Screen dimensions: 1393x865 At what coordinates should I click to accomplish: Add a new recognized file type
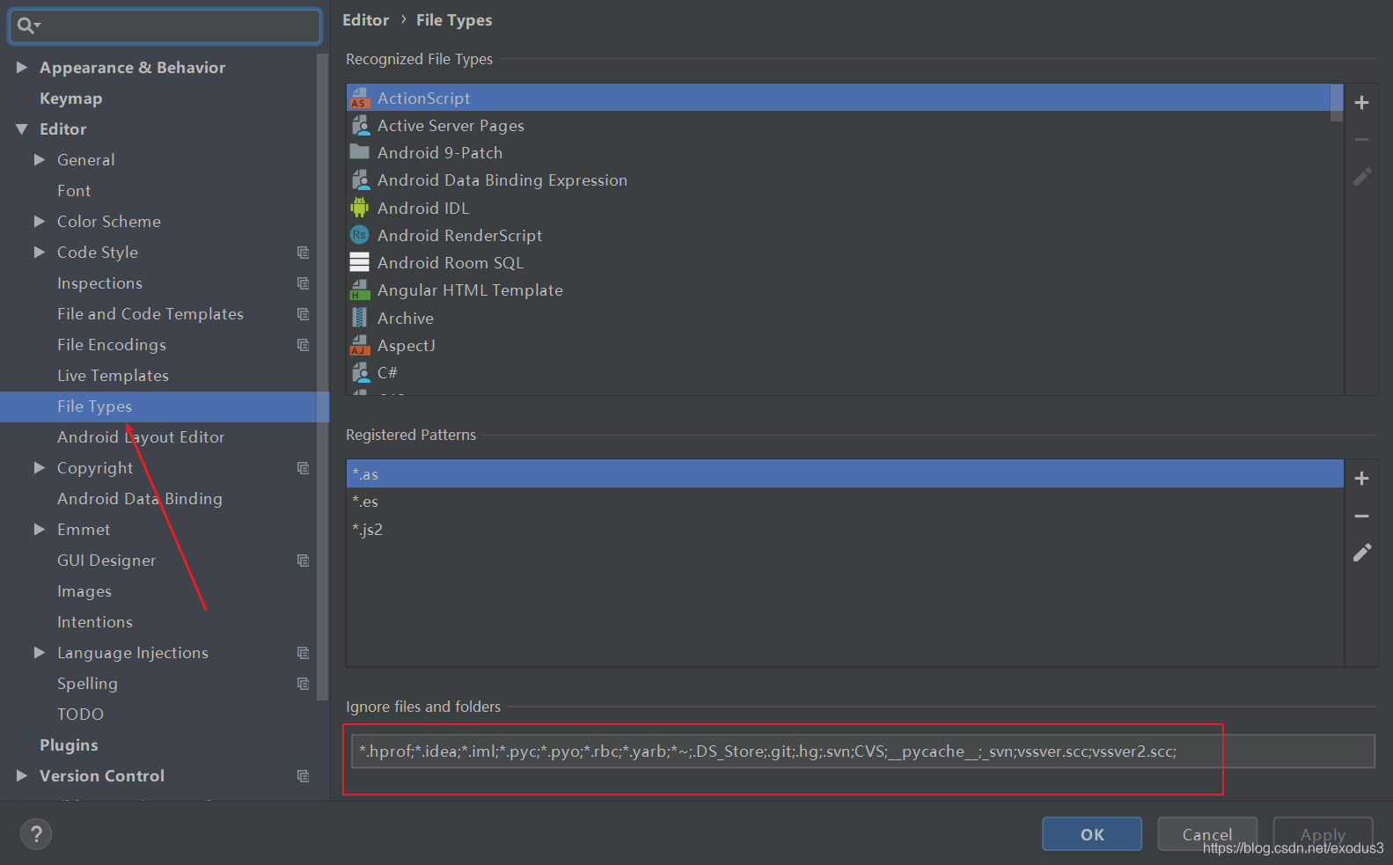click(x=1361, y=103)
